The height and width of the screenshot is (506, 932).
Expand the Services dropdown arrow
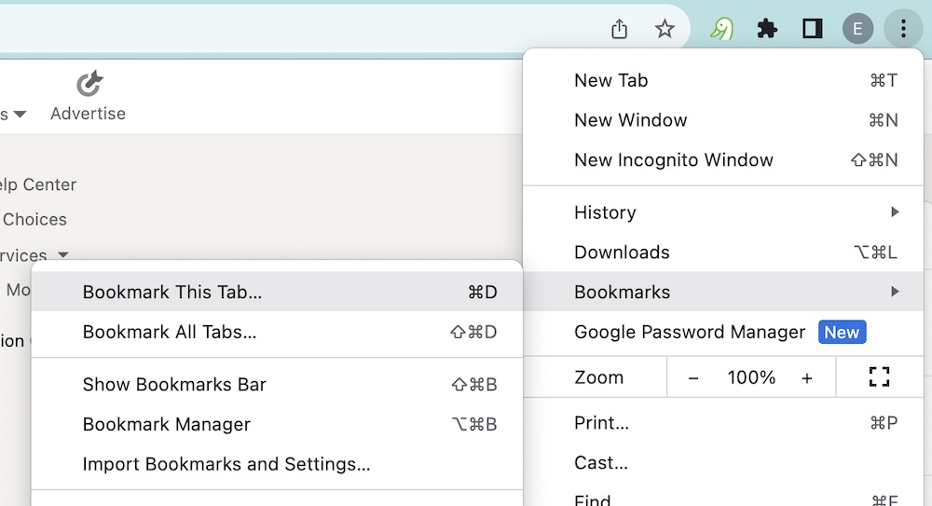pyautogui.click(x=63, y=255)
